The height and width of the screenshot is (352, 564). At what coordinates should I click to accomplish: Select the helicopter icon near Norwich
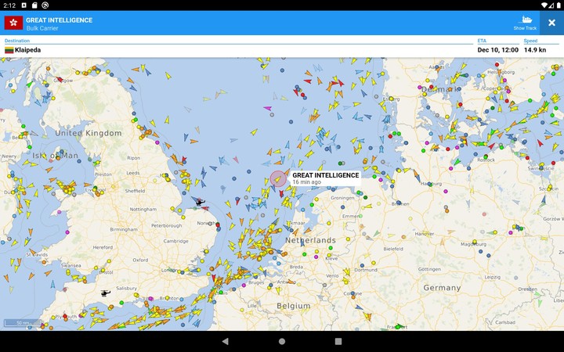click(x=200, y=203)
